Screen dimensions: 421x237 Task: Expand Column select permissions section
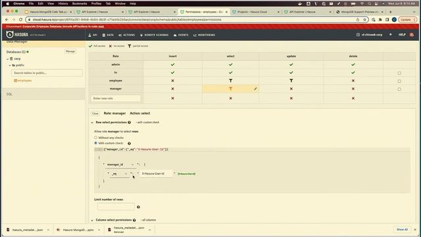pyautogui.click(x=92, y=220)
